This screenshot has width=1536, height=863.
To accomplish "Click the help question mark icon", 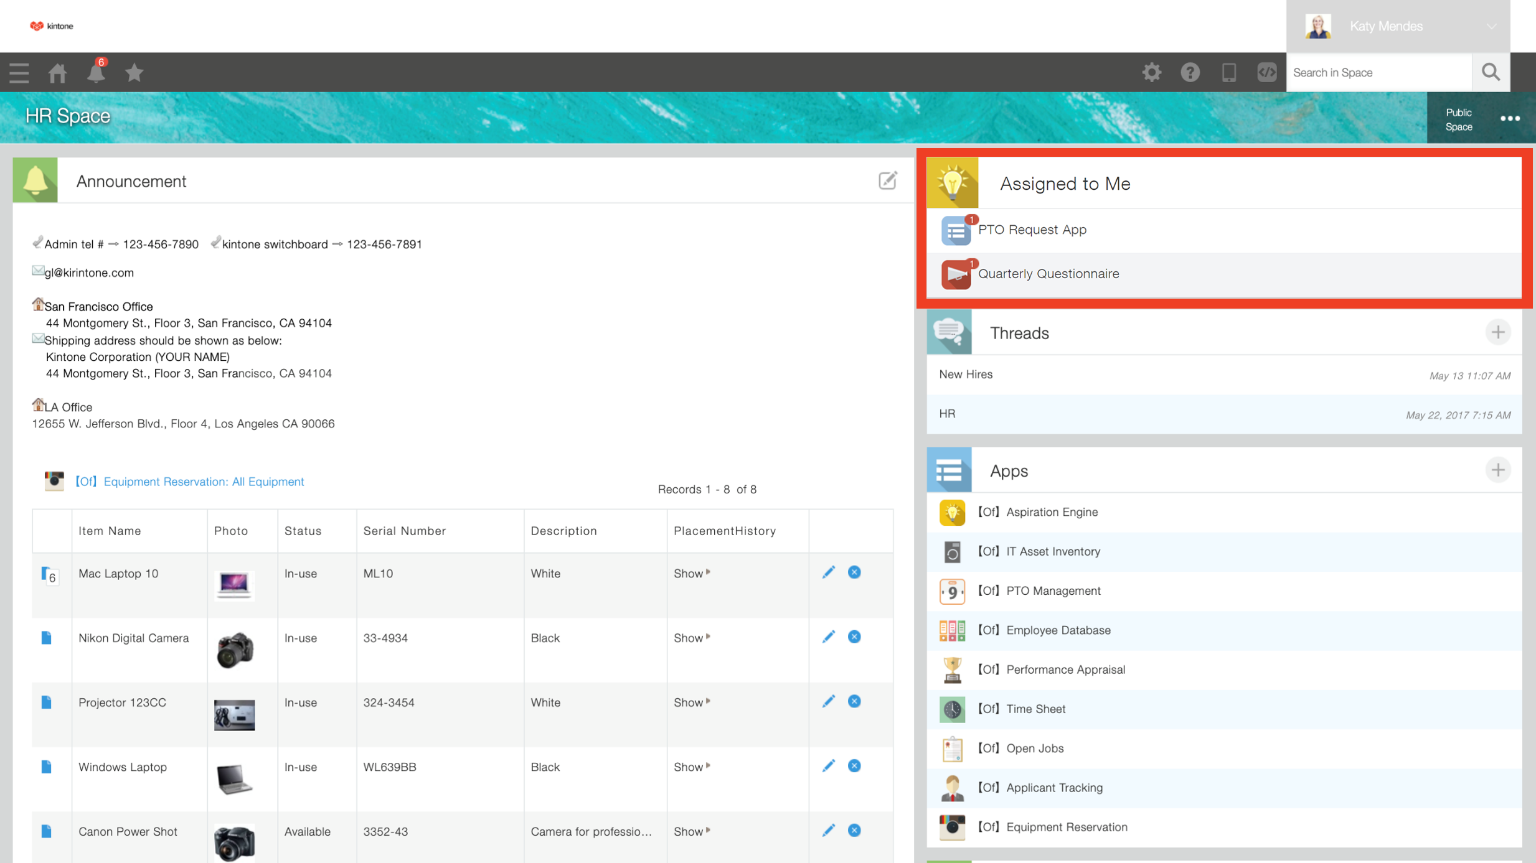I will [x=1190, y=72].
